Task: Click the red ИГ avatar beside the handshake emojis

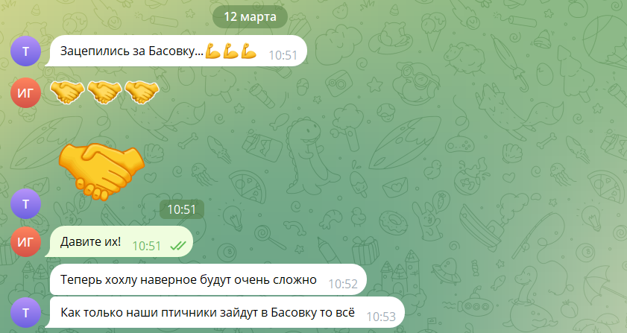Action: pyautogui.click(x=25, y=92)
